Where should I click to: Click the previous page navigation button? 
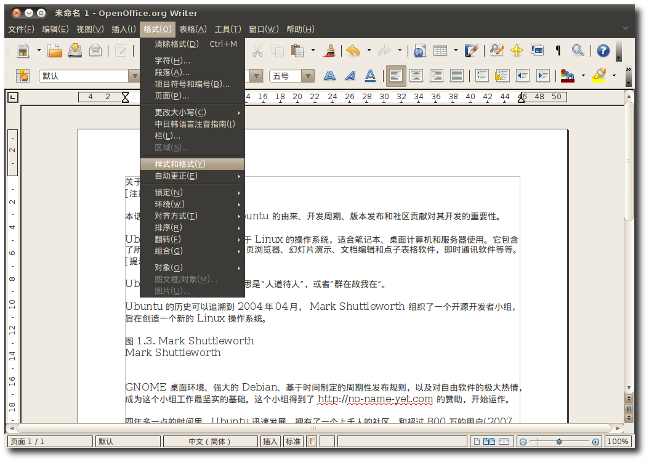629,399
